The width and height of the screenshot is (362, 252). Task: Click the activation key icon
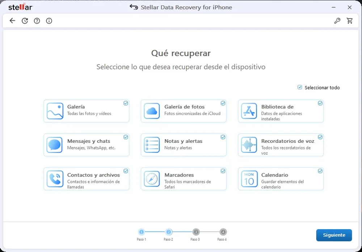point(337,21)
